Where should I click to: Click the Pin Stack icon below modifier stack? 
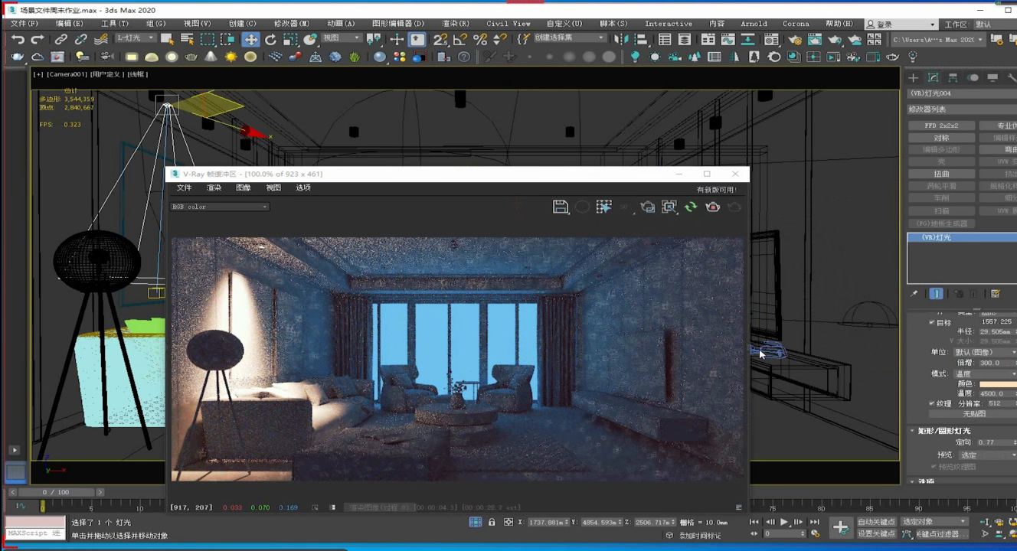[914, 293]
